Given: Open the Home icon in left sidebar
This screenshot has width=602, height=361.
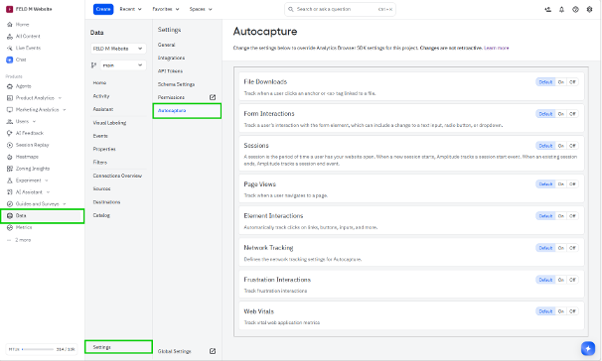Looking at the screenshot, I should click(10, 25).
